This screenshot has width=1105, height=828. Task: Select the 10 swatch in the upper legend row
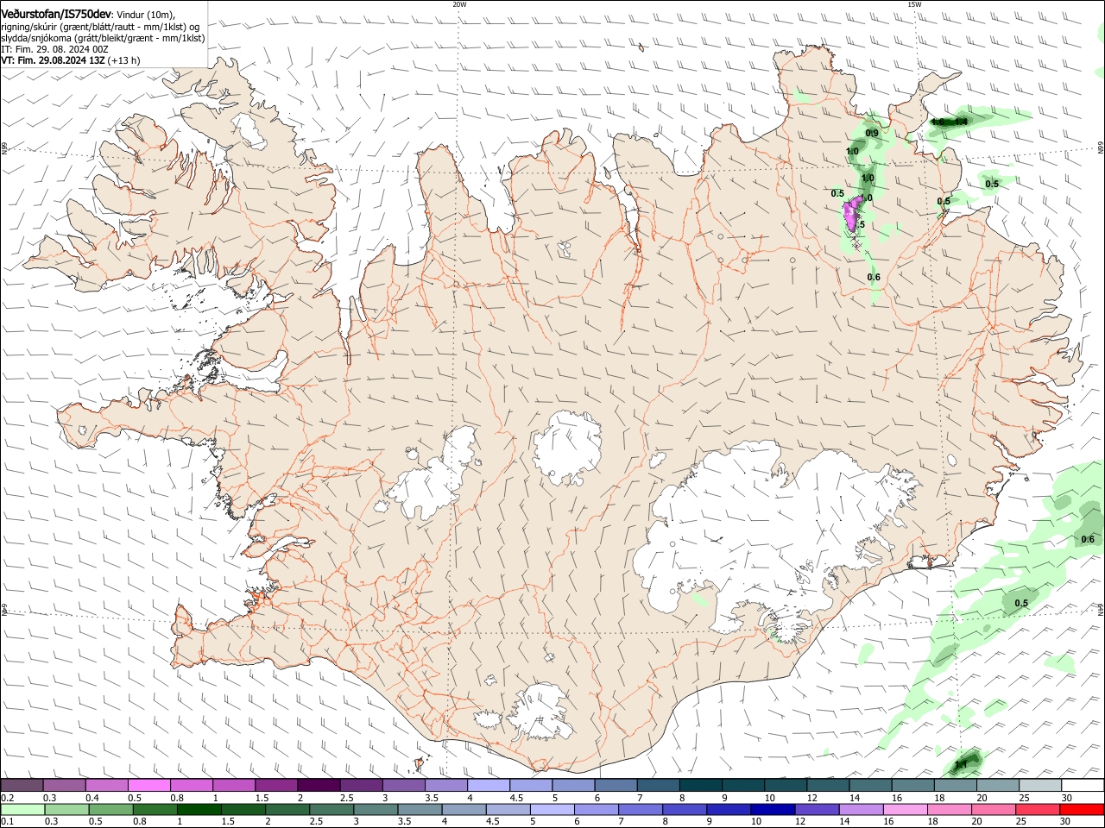click(x=784, y=785)
